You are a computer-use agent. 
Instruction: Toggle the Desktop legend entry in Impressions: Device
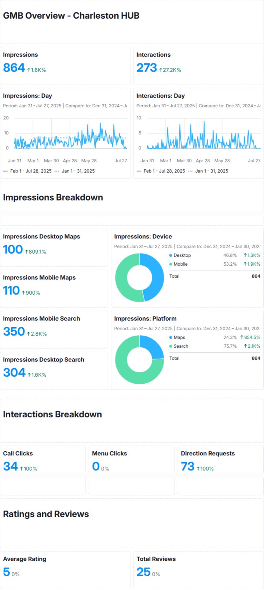click(182, 255)
